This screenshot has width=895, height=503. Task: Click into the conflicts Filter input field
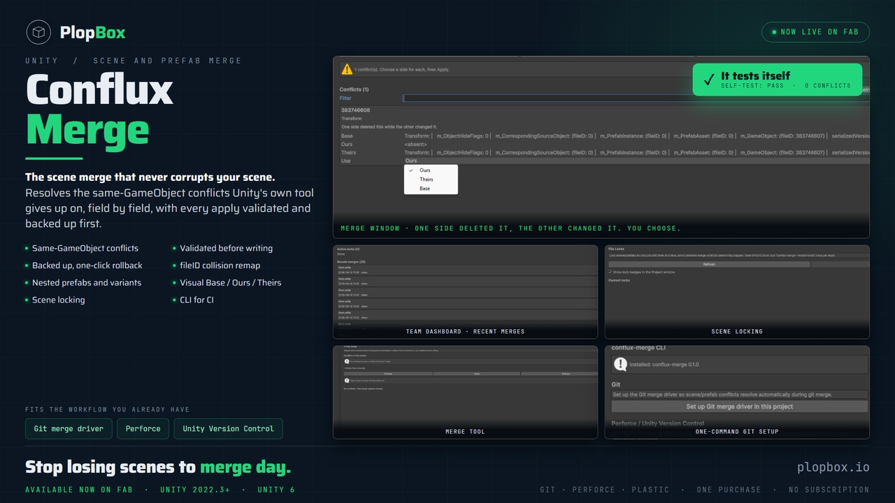(x=636, y=99)
